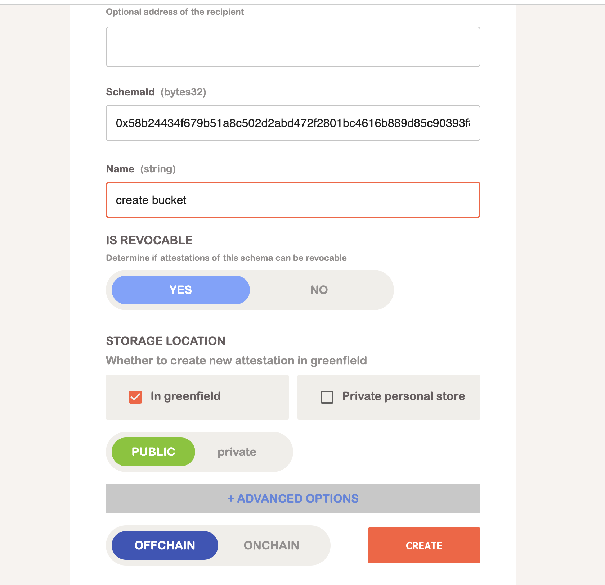
Task: Switch visibility to private
Action: [237, 452]
